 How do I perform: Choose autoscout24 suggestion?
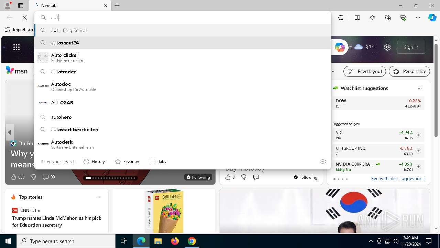pos(183,43)
